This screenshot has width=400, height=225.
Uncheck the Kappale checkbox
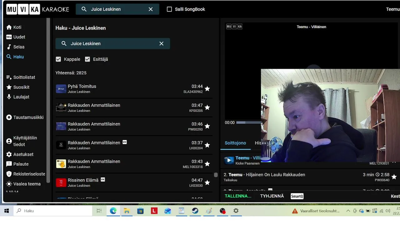(58, 59)
